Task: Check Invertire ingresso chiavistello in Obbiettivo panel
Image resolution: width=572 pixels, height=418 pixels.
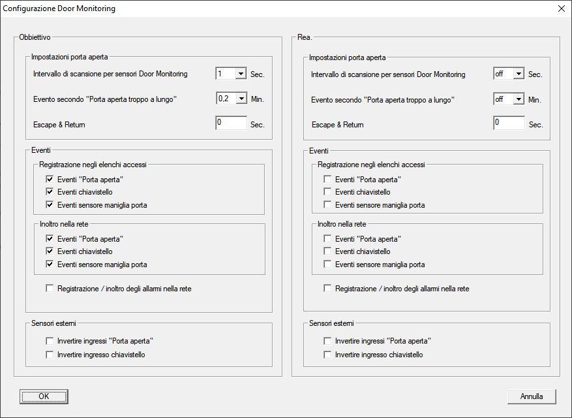Action: pos(50,355)
